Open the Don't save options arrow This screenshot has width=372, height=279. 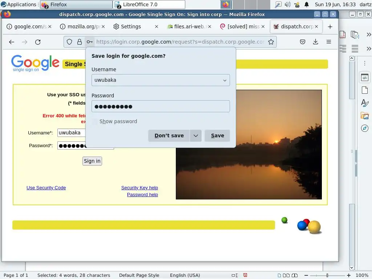(196, 136)
